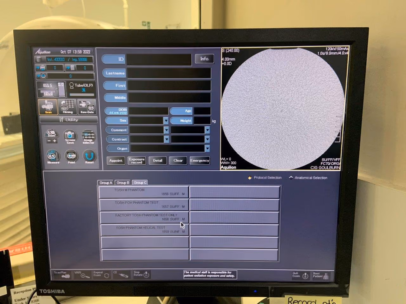Click the scale ruler on CT image
The width and height of the screenshot is (406, 304).
point(338,129)
